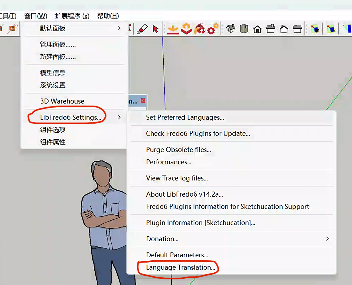The width and height of the screenshot is (352, 285).
Task: Open Default Parameters entry
Action: pyautogui.click(x=177, y=255)
